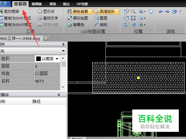Pin the properties panel

point(63,44)
